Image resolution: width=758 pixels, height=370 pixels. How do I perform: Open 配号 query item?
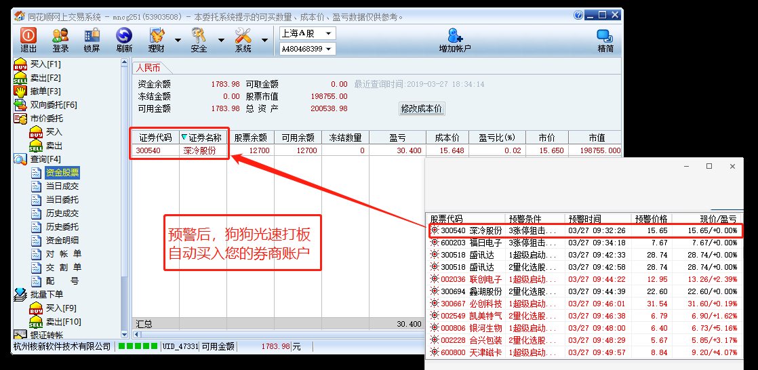[x=62, y=281]
